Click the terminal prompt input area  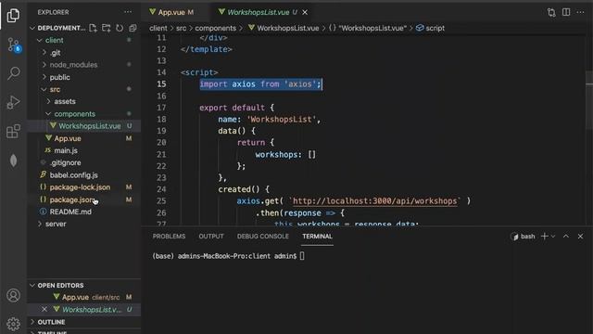coord(302,256)
